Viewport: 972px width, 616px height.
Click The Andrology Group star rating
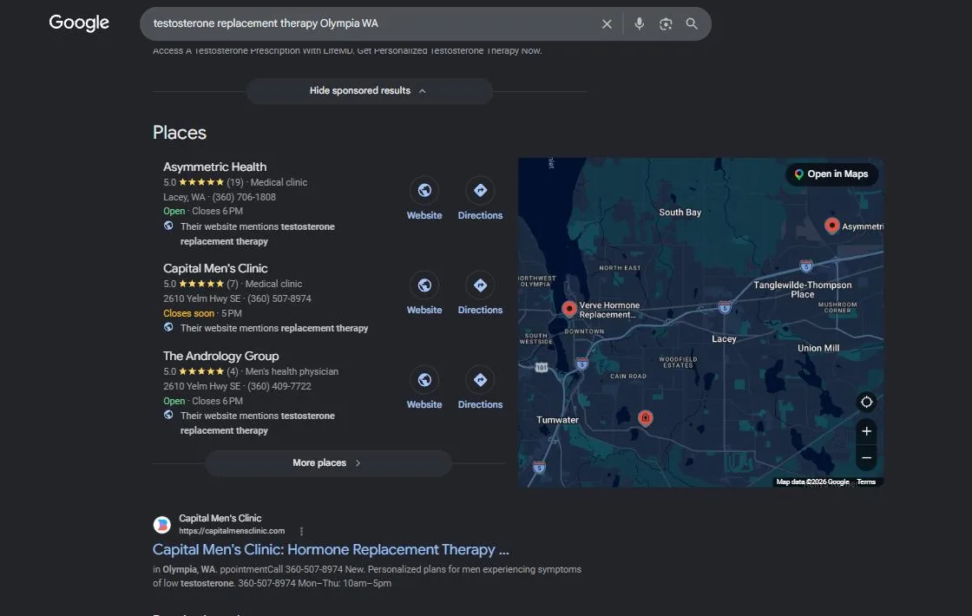(x=200, y=372)
